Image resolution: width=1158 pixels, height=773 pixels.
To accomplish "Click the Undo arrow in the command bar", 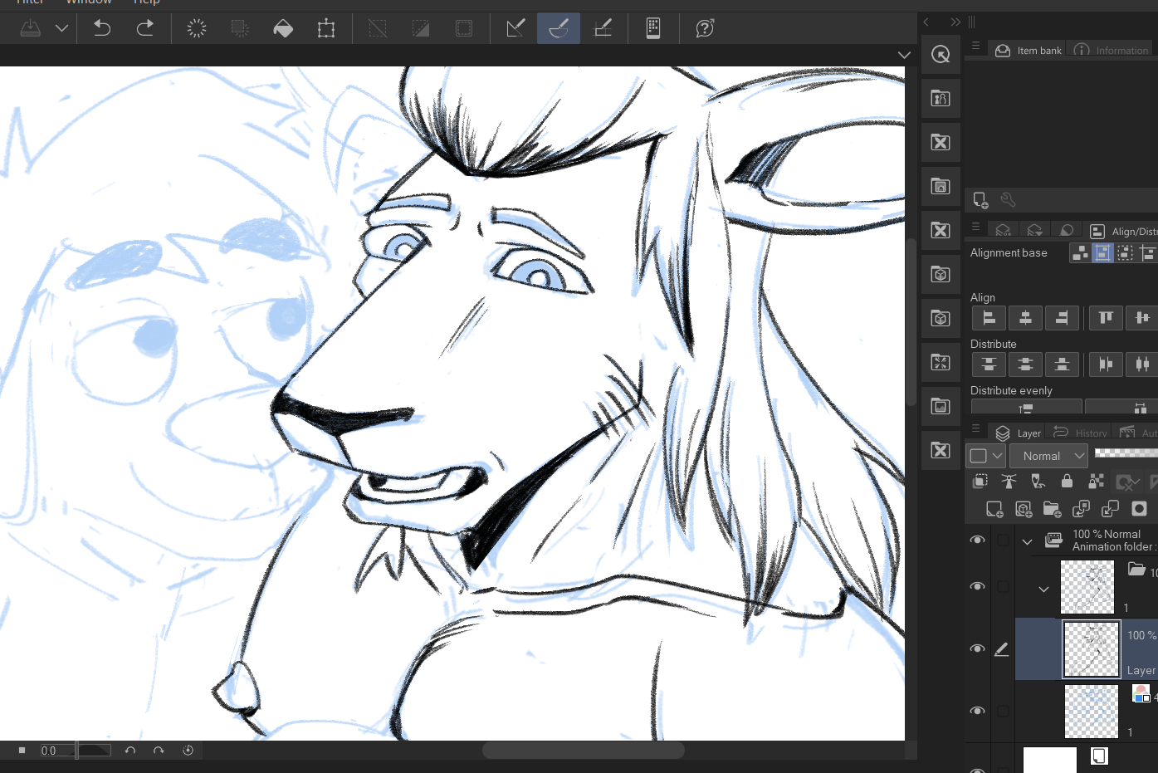I will (x=102, y=28).
